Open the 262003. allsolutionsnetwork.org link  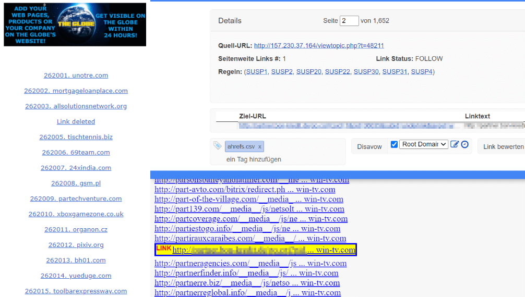click(76, 106)
